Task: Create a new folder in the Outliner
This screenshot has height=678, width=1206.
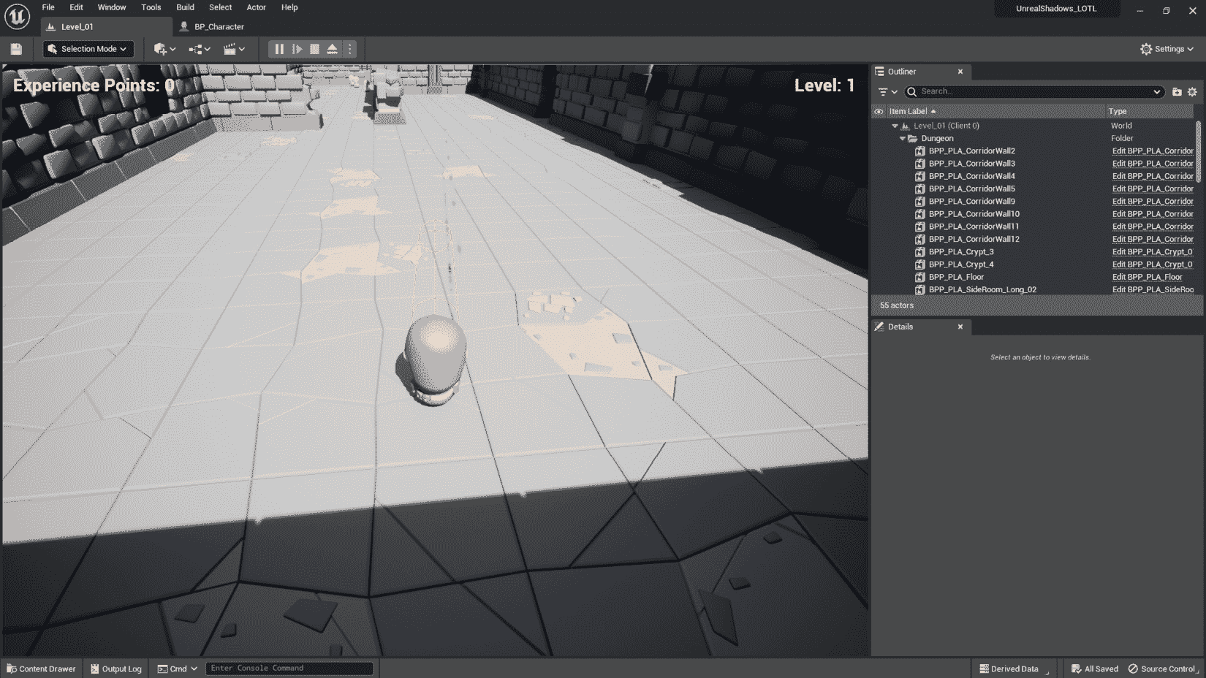Action: (1177, 92)
